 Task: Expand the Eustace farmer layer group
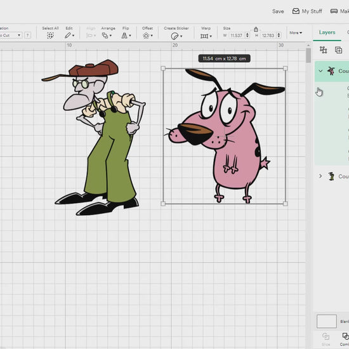click(x=320, y=176)
